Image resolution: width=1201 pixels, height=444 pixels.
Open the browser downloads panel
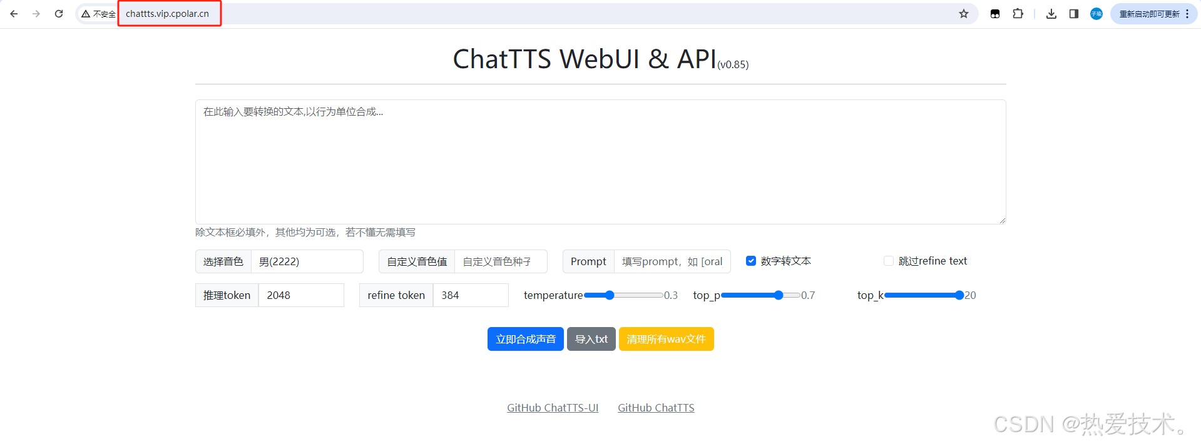[1051, 14]
